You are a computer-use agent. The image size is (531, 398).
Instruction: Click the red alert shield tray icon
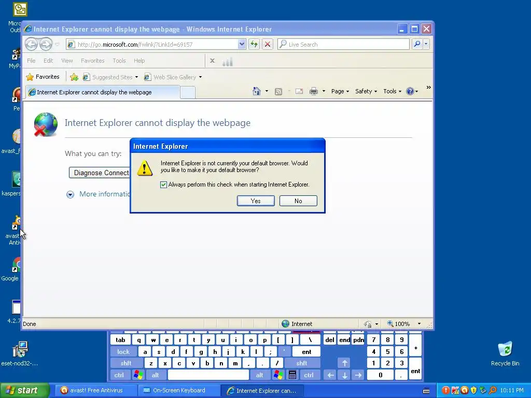tap(445, 390)
